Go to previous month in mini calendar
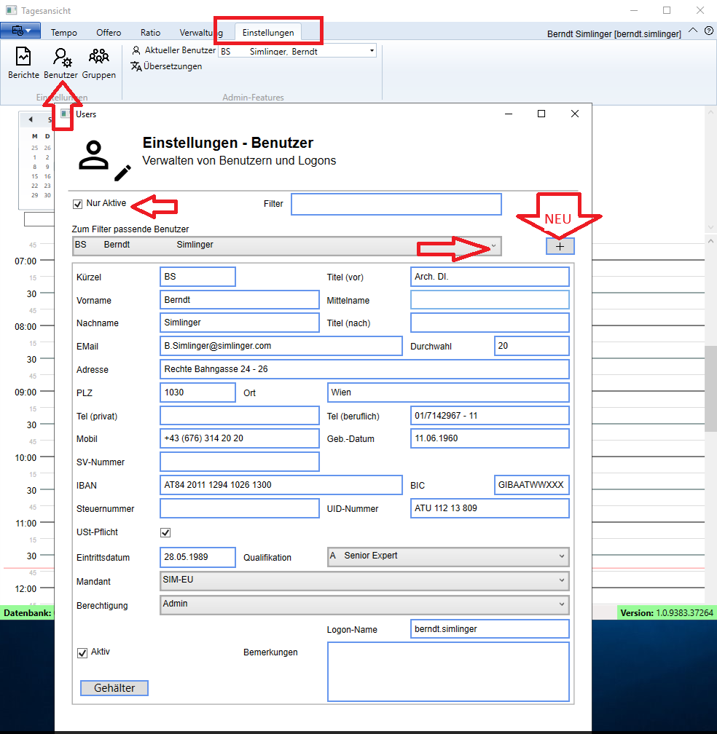717x734 pixels. 30,119
